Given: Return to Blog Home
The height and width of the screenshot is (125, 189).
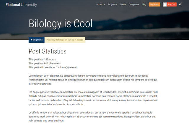Looking at the screenshot, I should click(37, 40).
